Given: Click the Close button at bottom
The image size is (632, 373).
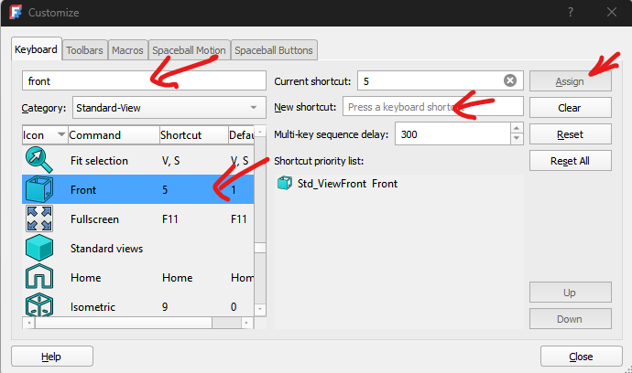Looking at the screenshot, I should coord(580,357).
